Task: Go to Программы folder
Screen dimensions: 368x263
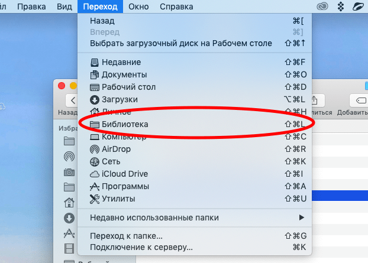Action: point(195,186)
